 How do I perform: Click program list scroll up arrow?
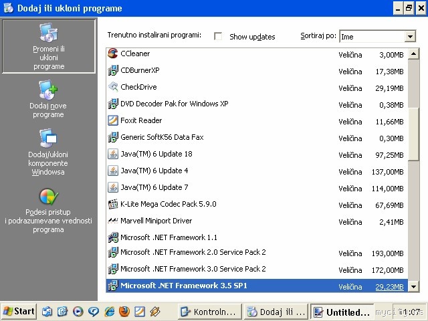[x=413, y=54]
